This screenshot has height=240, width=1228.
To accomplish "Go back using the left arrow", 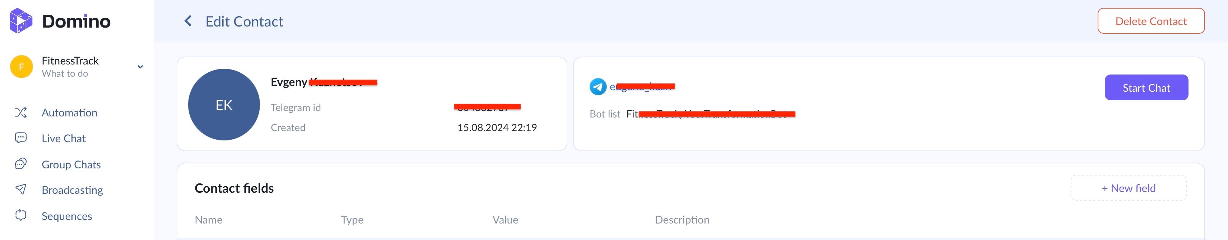I will tap(188, 21).
